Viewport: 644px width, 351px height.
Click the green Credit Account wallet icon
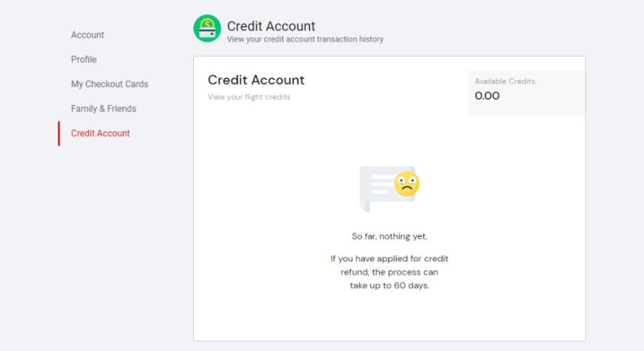[207, 29]
